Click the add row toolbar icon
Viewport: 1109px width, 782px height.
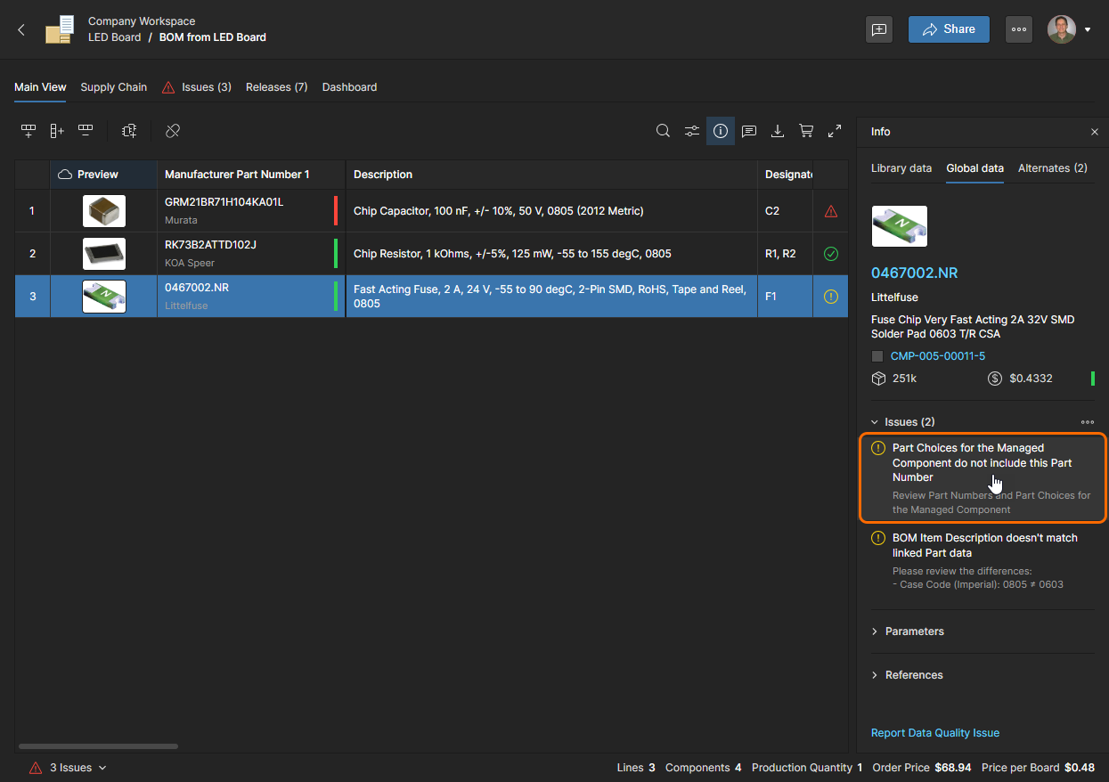pyautogui.click(x=29, y=131)
